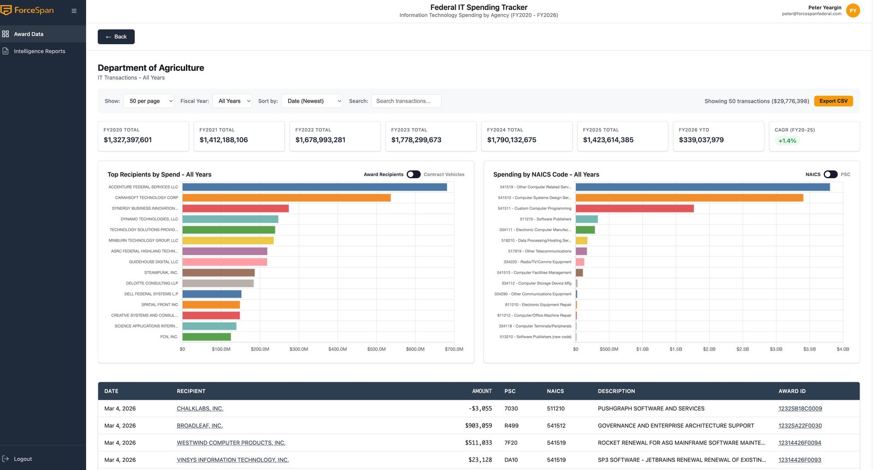
Task: Open the Fiscal Year All Years dropdown
Action: pyautogui.click(x=232, y=101)
